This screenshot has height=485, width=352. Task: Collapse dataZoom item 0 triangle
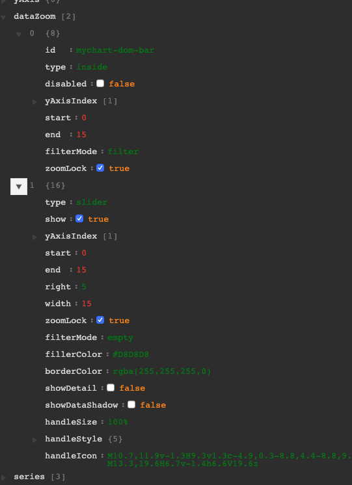click(19, 34)
